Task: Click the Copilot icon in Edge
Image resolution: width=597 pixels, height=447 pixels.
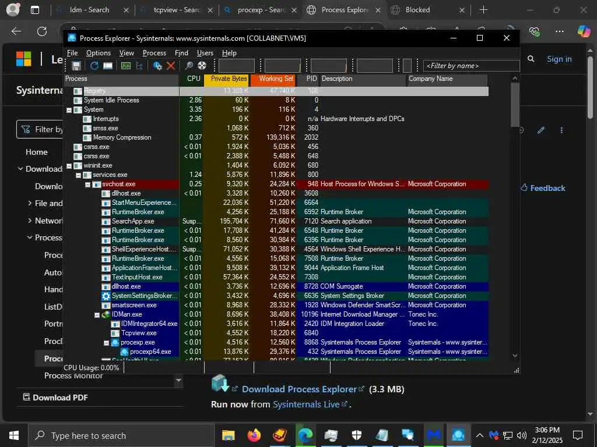Action: [583, 31]
